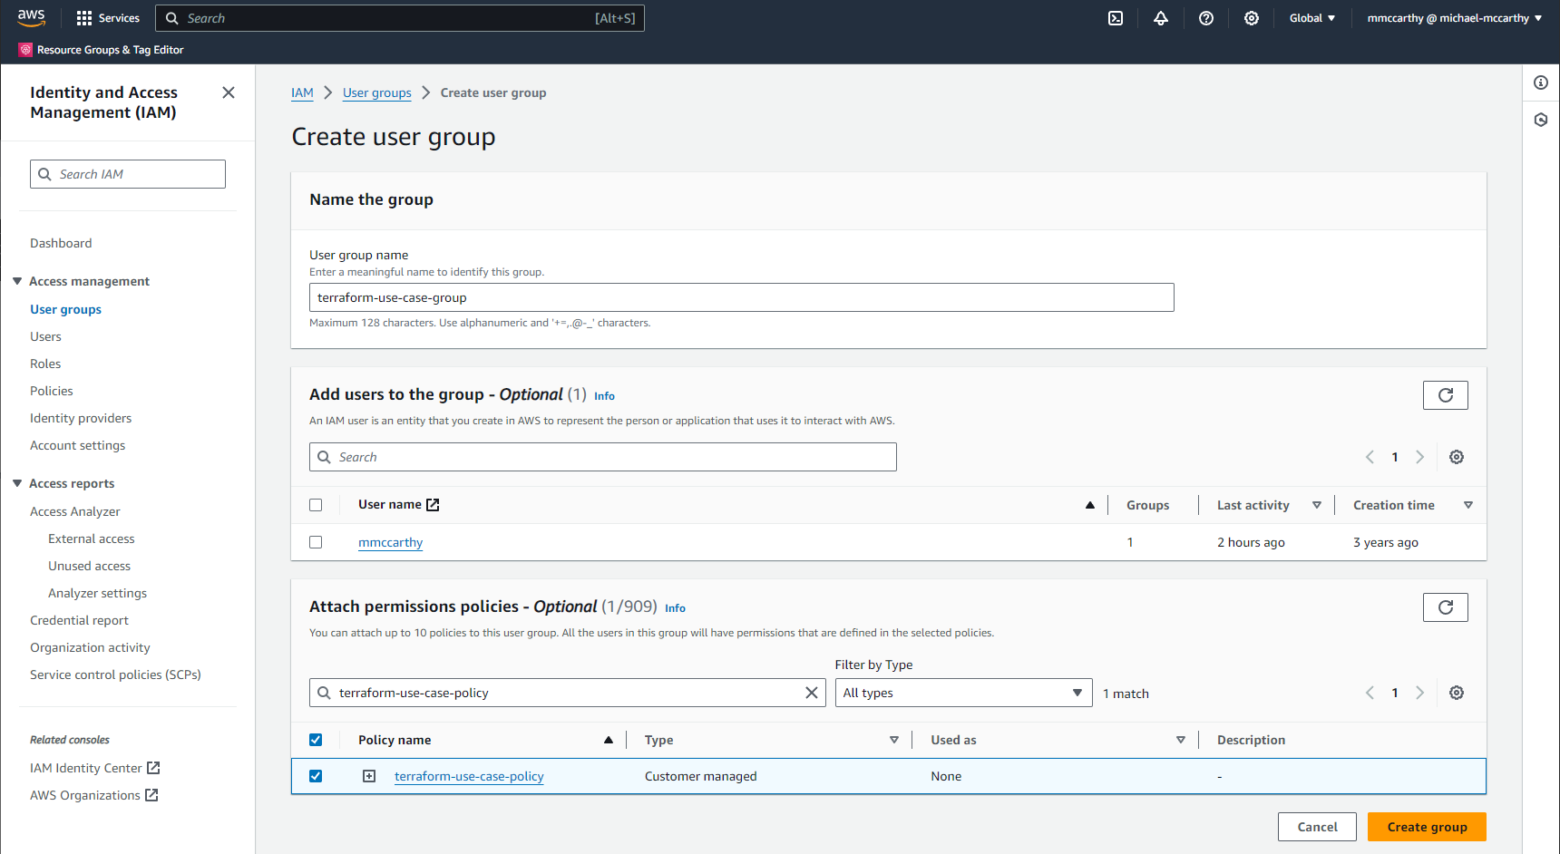Sort by Creation time column arrow
Image resolution: width=1560 pixels, height=854 pixels.
coord(1468,505)
